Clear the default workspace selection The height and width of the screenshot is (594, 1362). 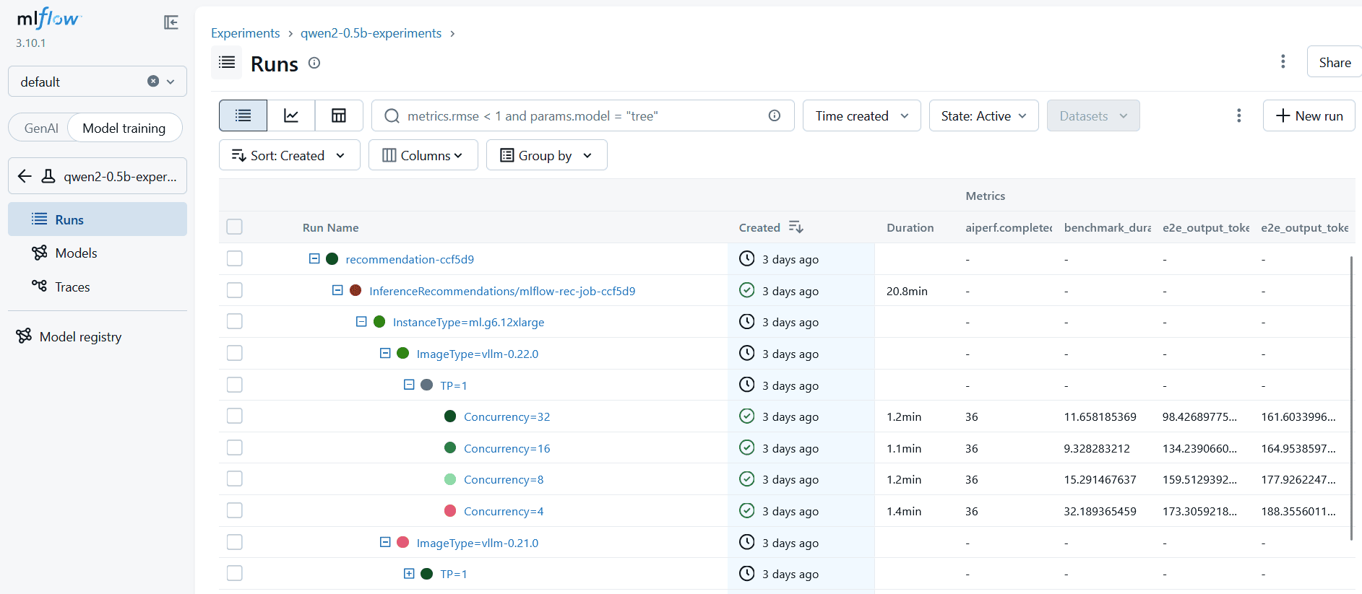[x=153, y=81]
